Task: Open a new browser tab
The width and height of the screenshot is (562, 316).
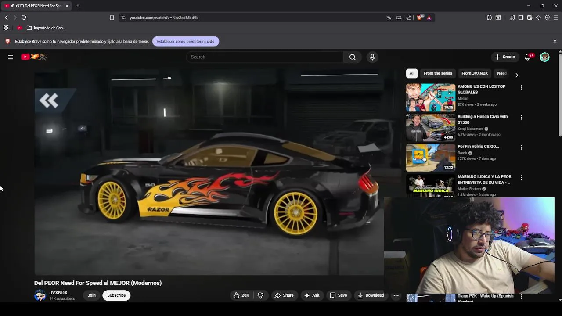Action: (78, 6)
